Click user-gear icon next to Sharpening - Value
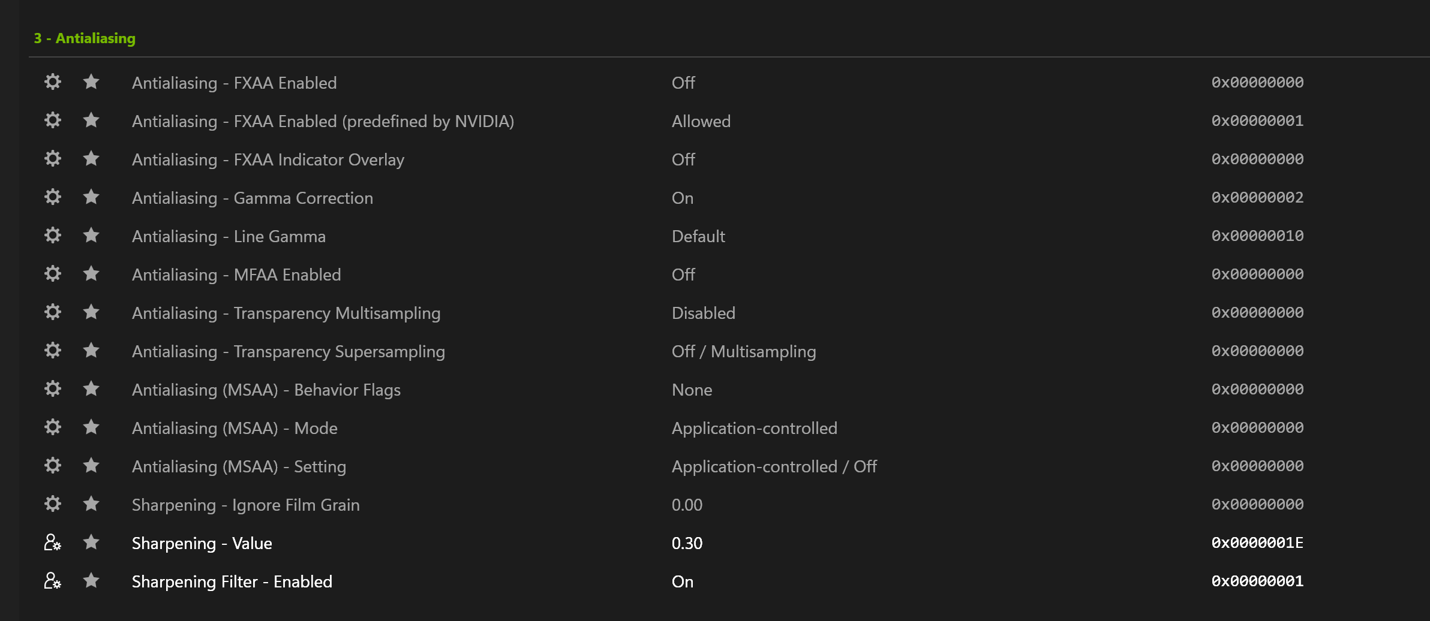Screen dimensions: 1430x621 pos(53,542)
